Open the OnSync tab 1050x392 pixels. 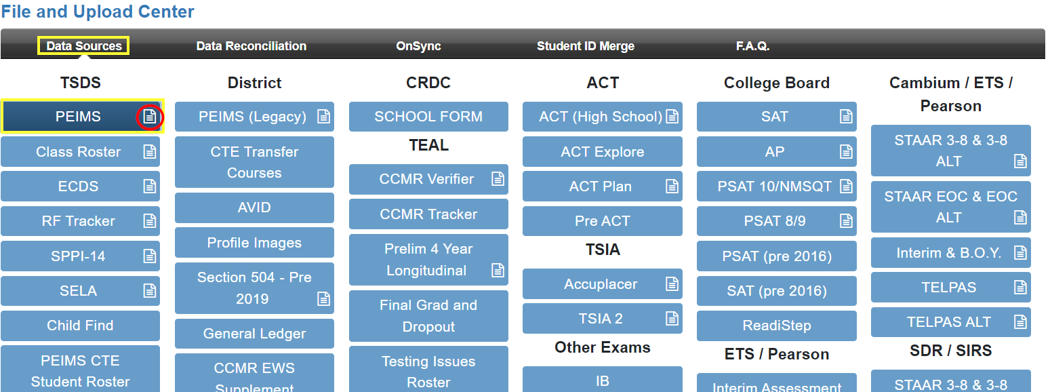click(418, 46)
